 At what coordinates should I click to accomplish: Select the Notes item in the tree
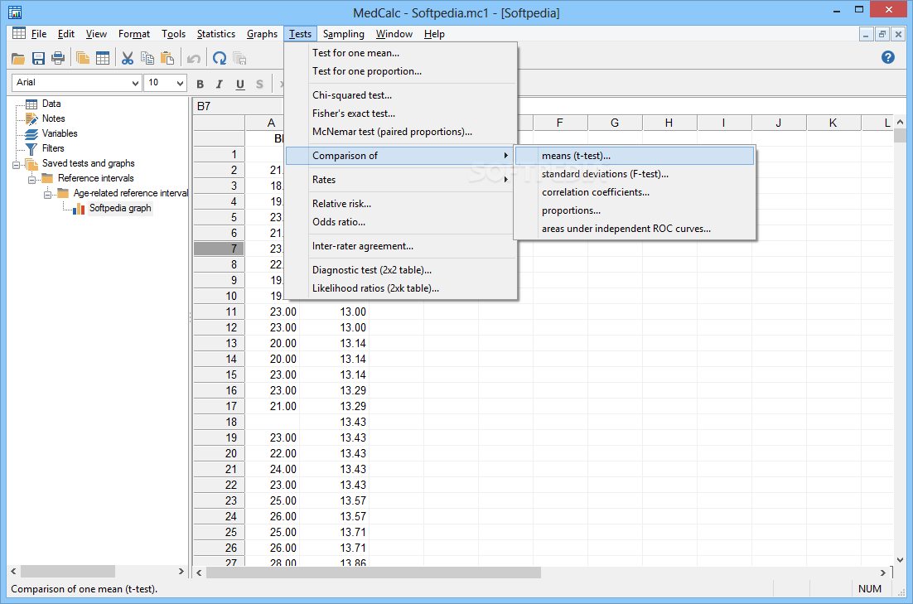coord(53,118)
